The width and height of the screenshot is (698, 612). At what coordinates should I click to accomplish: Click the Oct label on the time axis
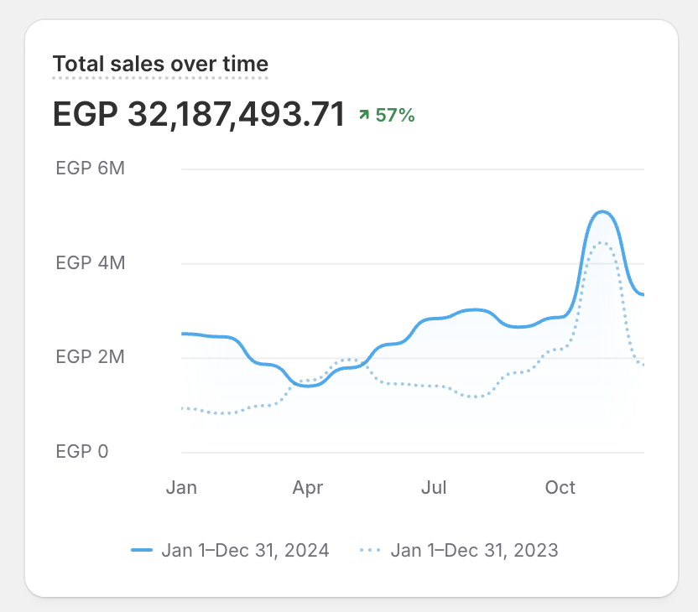(560, 488)
